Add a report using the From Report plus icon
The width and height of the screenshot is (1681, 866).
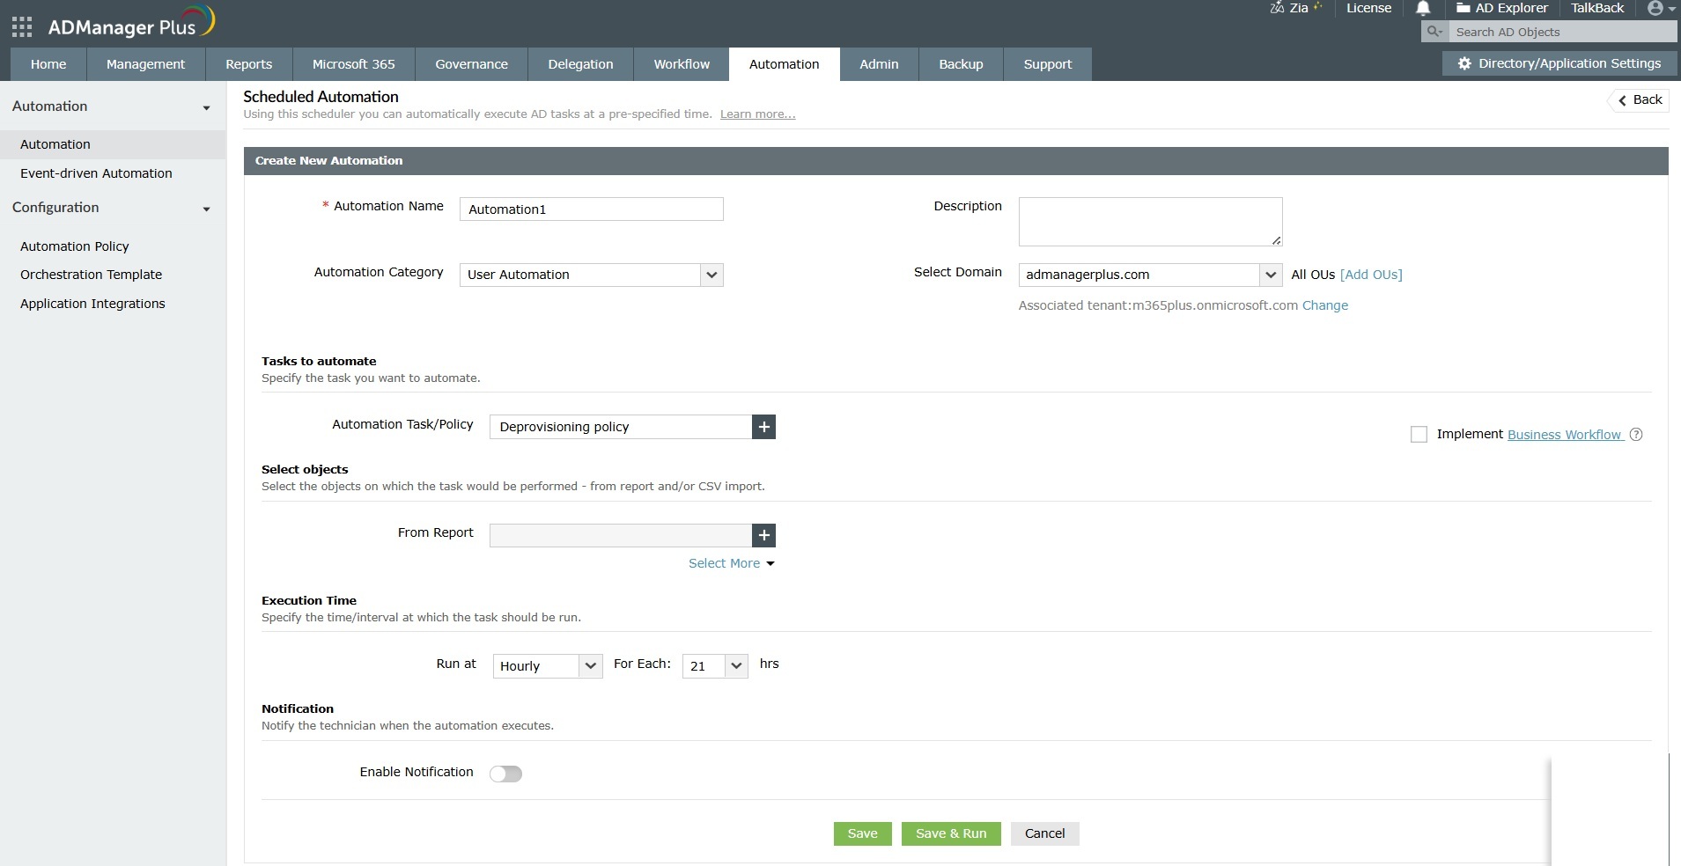coord(763,535)
